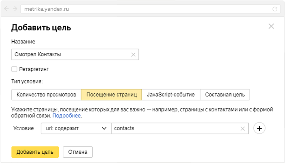285x163 pixels.
Task: Add another condition with the plus button
Action: point(259,128)
